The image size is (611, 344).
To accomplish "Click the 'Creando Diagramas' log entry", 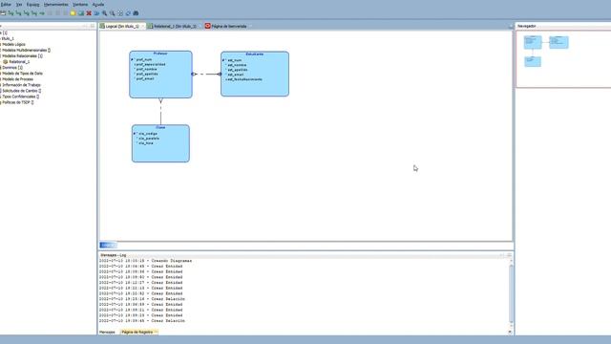I will pyautogui.click(x=145, y=261).
